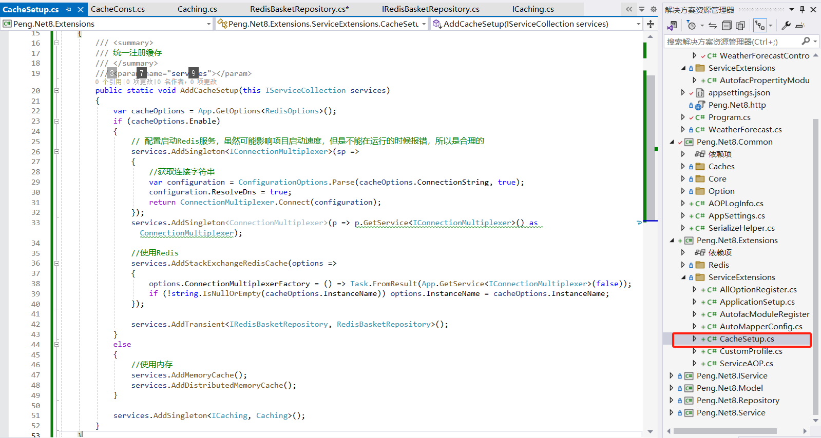Click the pending changes filter clock icon

pos(692,25)
